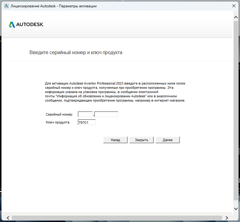Click the vertical scrollbar down arrow
Viewport: 240px width, 222px height.
tap(236, 209)
